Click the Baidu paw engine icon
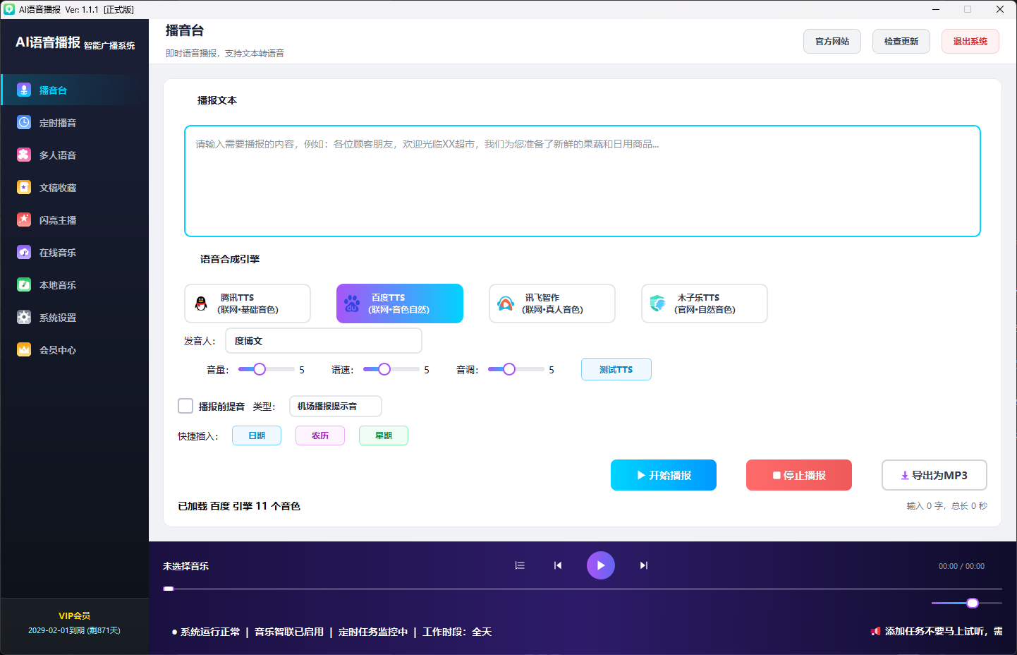The width and height of the screenshot is (1017, 655). [x=352, y=304]
